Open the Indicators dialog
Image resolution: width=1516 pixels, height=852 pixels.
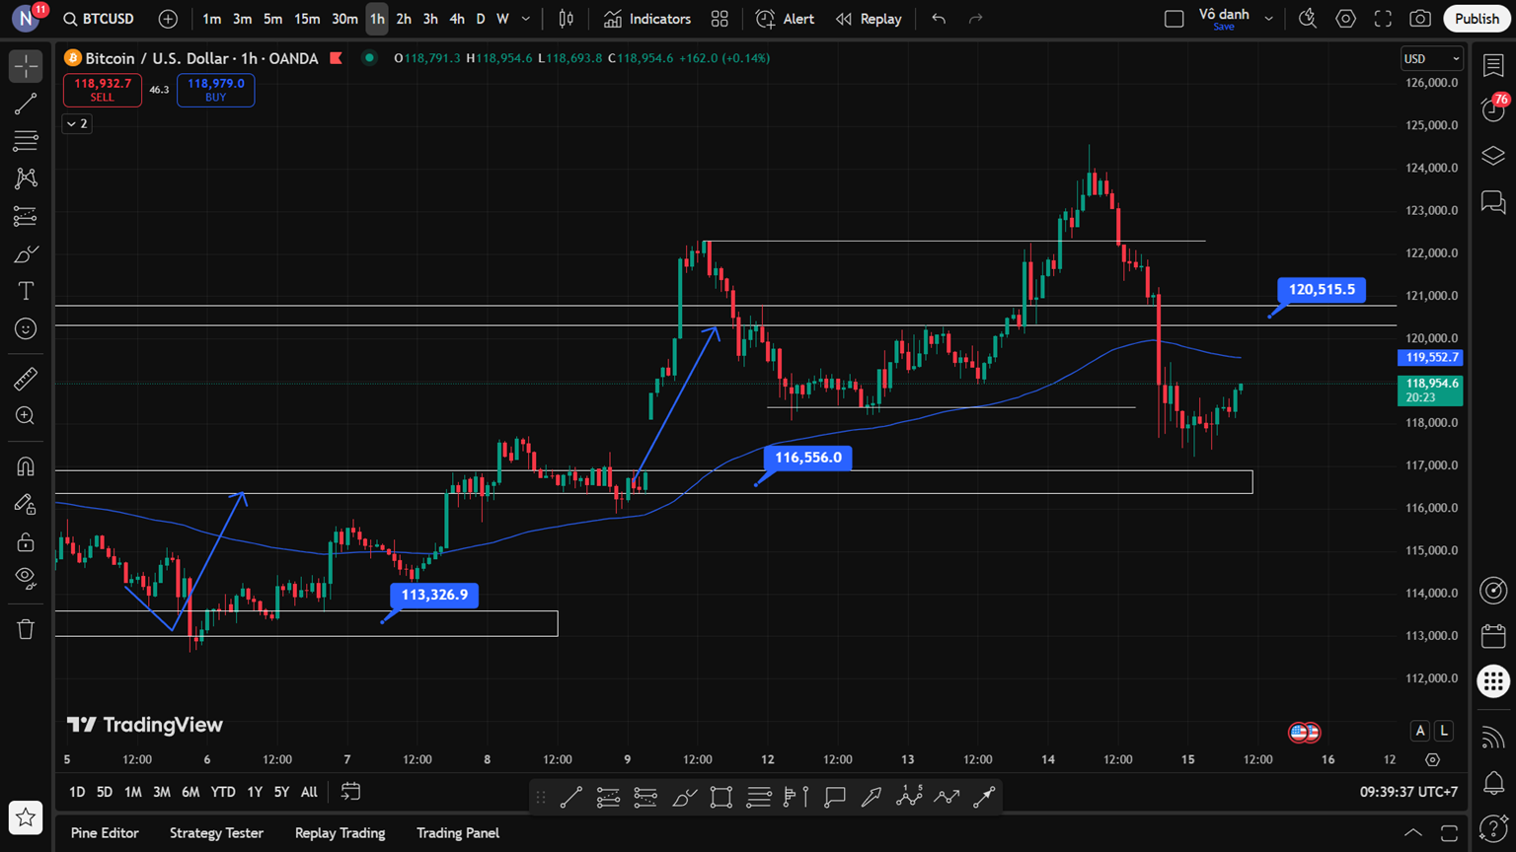647,19
